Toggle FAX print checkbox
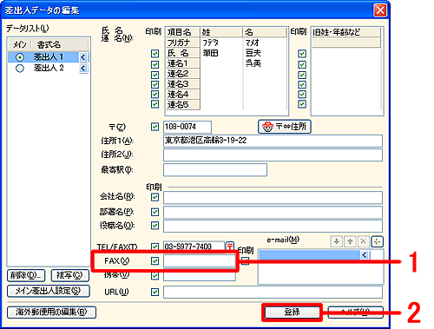 coord(155,261)
